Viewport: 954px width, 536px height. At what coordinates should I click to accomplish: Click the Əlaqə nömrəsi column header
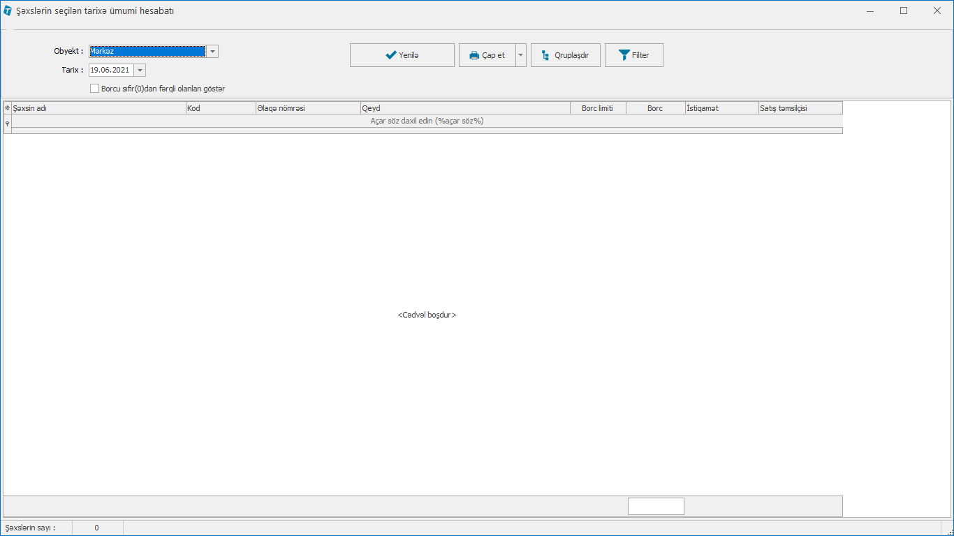(x=307, y=108)
